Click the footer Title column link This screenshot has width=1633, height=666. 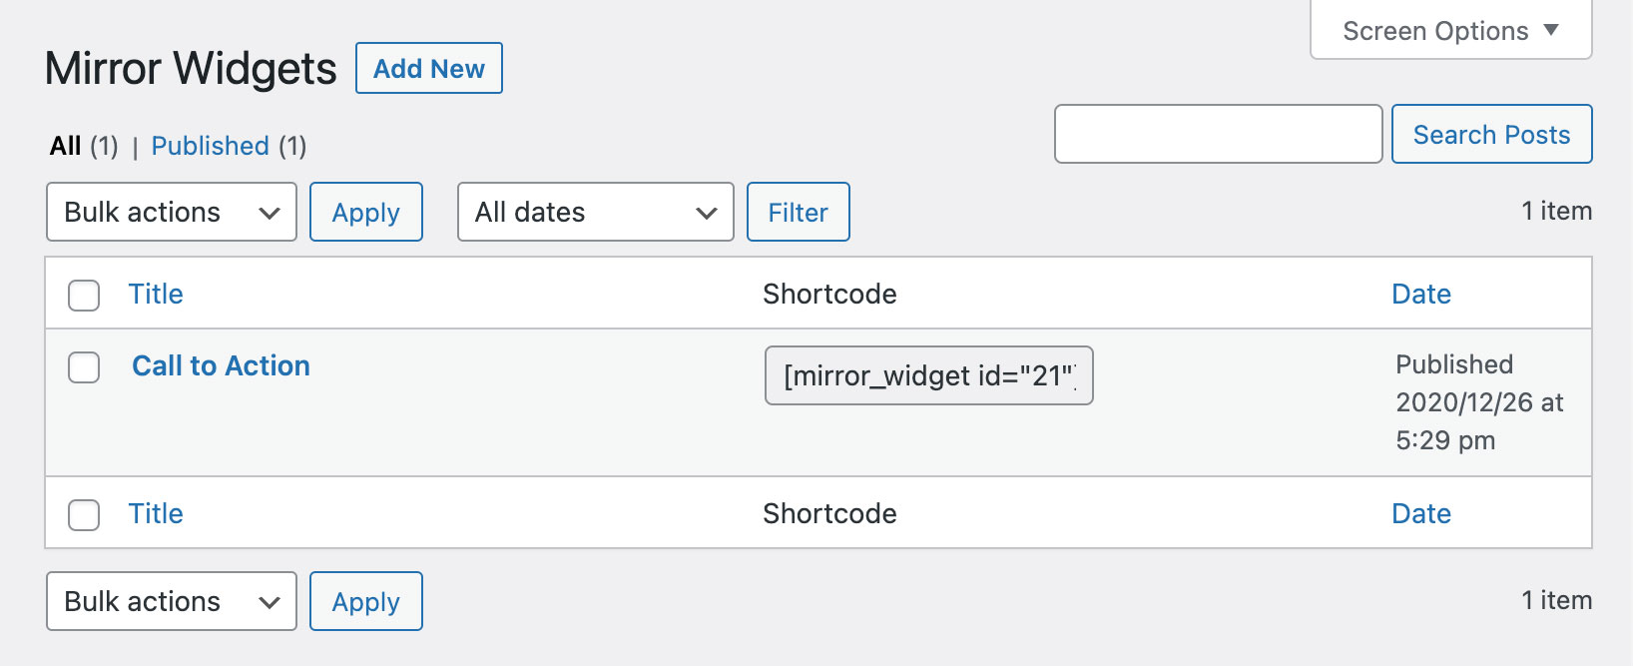(156, 514)
